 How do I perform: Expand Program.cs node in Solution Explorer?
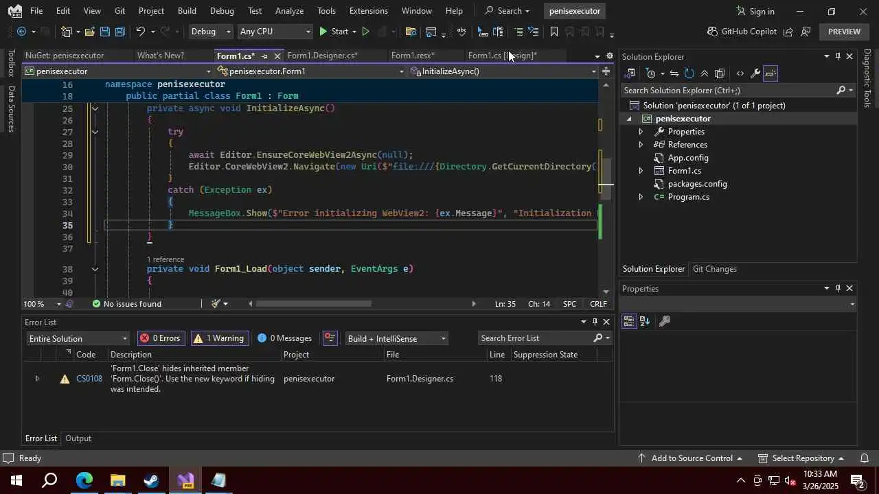tap(641, 197)
